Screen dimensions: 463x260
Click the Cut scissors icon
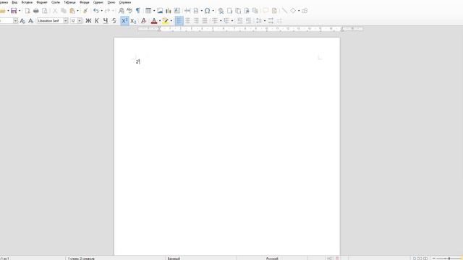(55, 11)
